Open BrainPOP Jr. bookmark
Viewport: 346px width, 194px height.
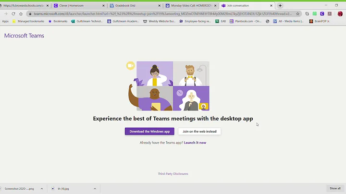(x=320, y=22)
